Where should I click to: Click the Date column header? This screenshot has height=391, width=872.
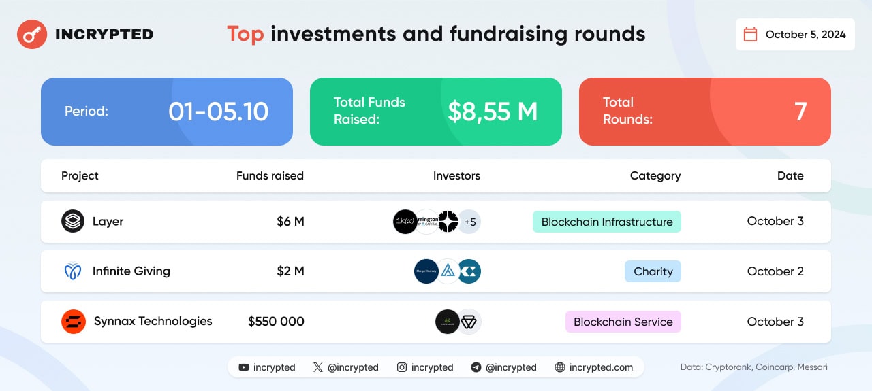(790, 175)
